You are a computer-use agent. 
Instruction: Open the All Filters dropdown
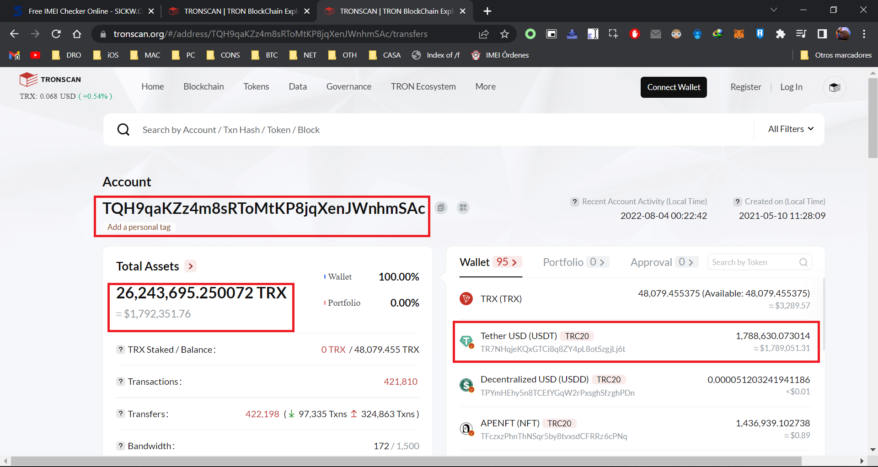point(791,129)
